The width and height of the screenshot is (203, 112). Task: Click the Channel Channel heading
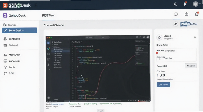pyautogui.click(x=54, y=25)
